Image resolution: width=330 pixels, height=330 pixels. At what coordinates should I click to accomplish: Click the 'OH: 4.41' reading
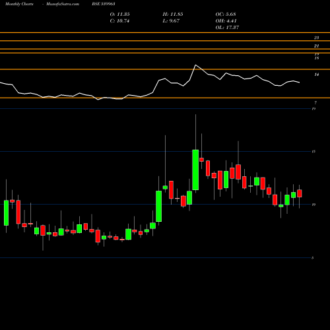point(226,21)
